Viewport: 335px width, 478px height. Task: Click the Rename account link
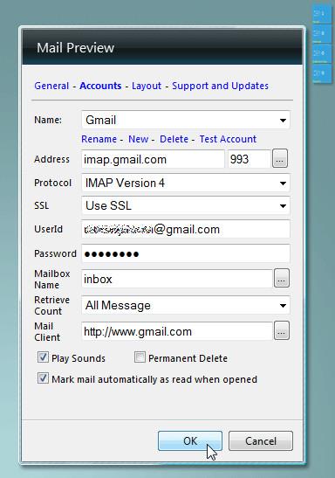point(99,139)
